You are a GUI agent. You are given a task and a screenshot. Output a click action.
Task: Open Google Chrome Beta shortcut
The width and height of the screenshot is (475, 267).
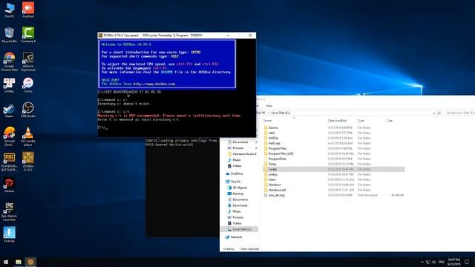point(10,62)
